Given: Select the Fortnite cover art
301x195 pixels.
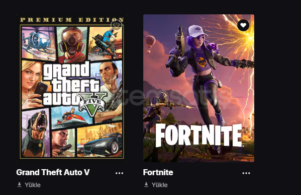Looking at the screenshot, I should tap(199, 88).
